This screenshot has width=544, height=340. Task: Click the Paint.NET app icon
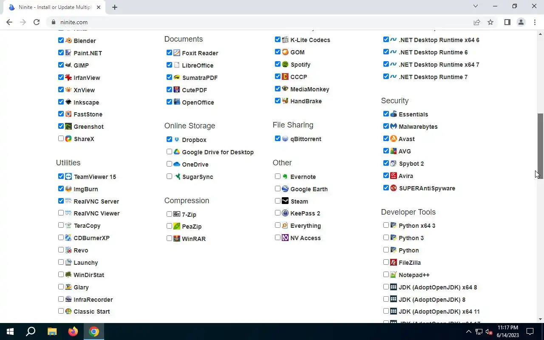pyautogui.click(x=68, y=53)
